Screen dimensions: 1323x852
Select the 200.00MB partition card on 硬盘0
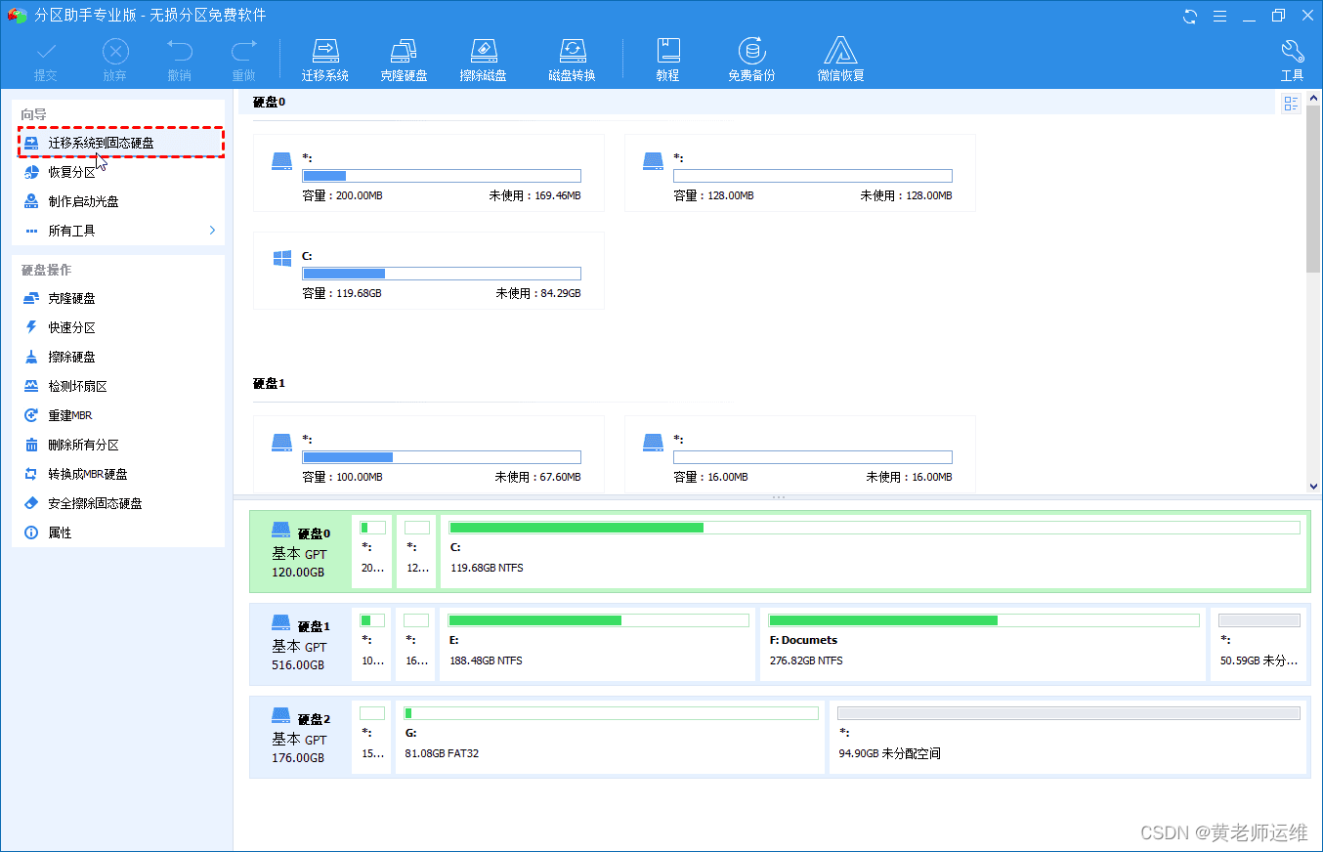click(x=428, y=173)
